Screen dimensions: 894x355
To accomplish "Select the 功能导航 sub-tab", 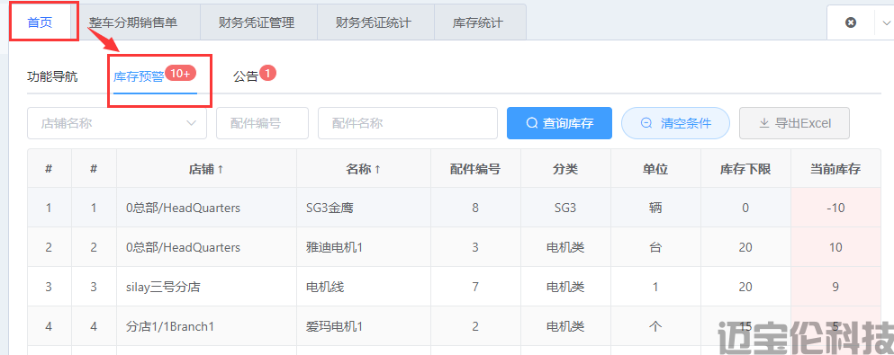I will point(52,76).
